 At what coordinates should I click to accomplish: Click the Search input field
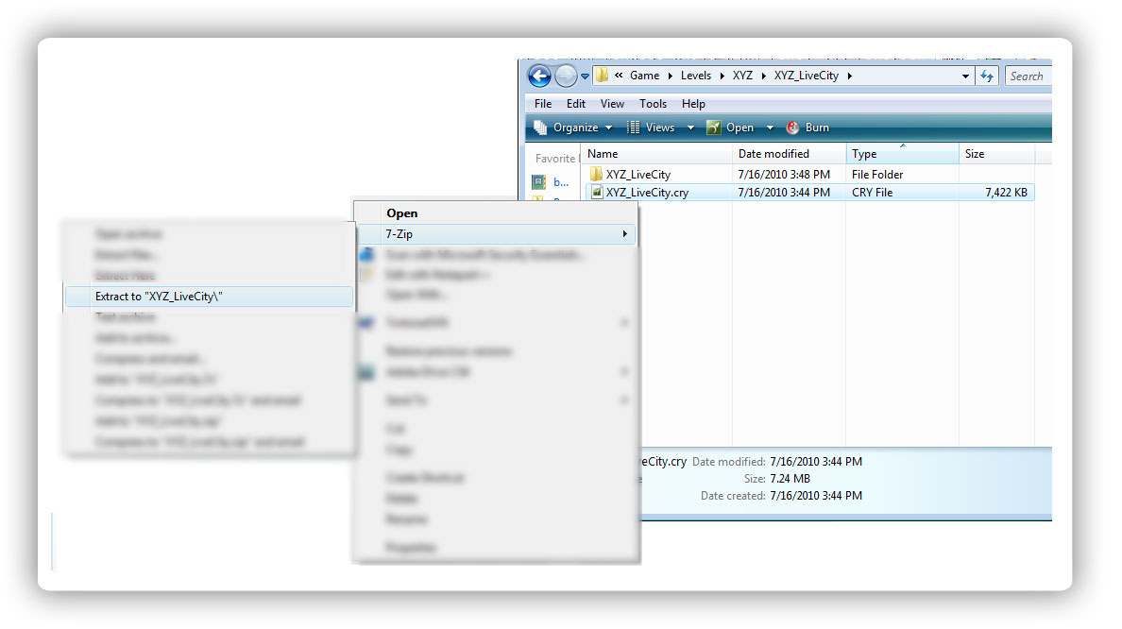pos(1028,76)
